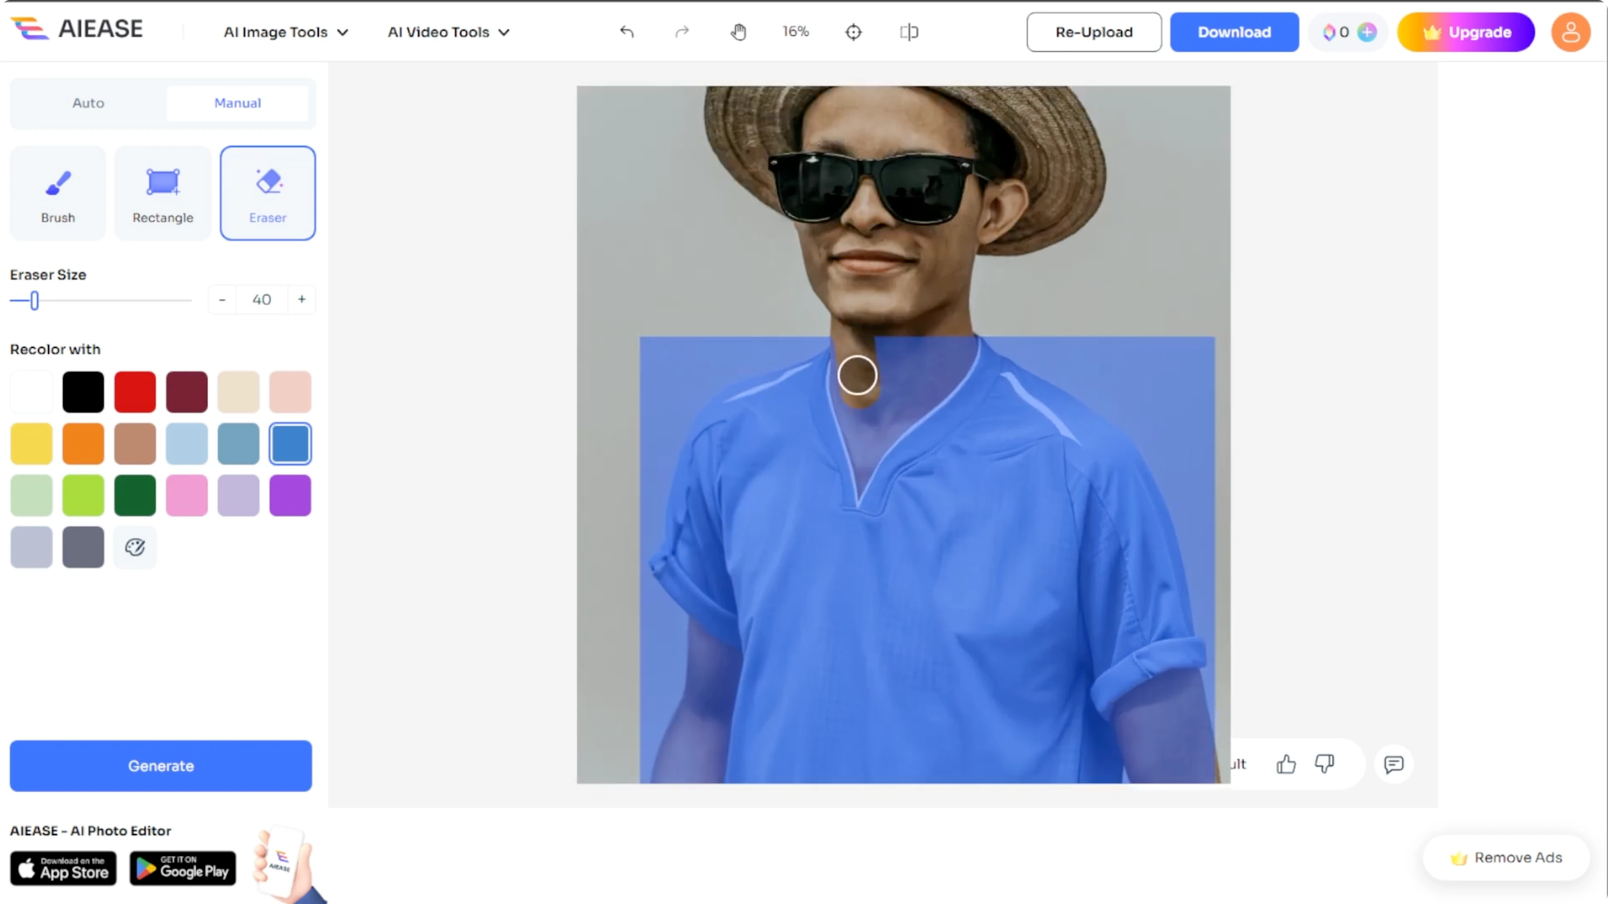
Task: Open the comment feedback icon
Action: coord(1394,764)
